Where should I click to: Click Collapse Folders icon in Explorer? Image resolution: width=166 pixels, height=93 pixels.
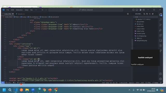[153, 14]
